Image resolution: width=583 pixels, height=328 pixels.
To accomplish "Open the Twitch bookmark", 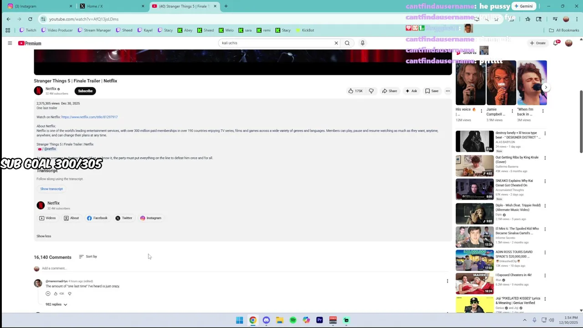I will pyautogui.click(x=28, y=30).
